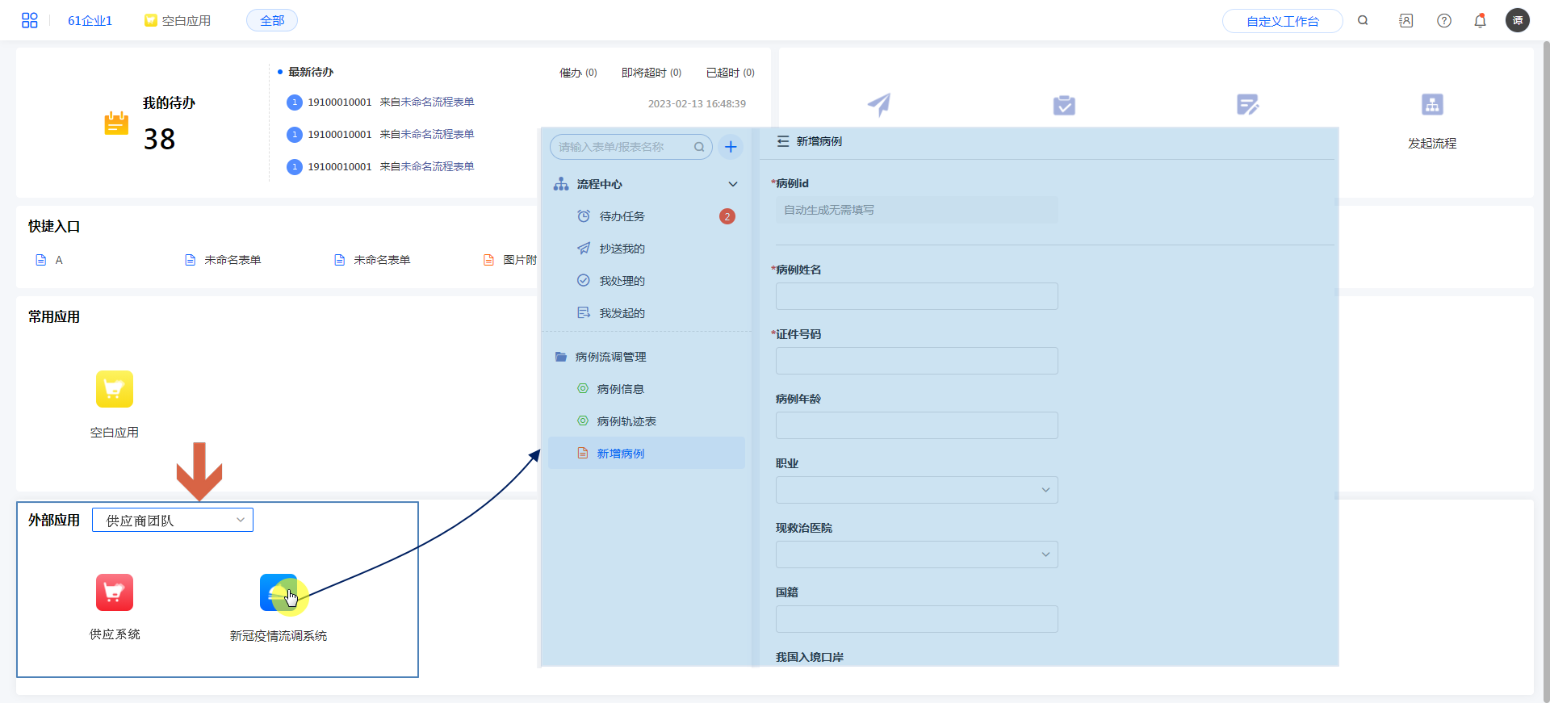This screenshot has height=703, width=1550.
Task: Open the app grid icon at top left
Action: 30,20
